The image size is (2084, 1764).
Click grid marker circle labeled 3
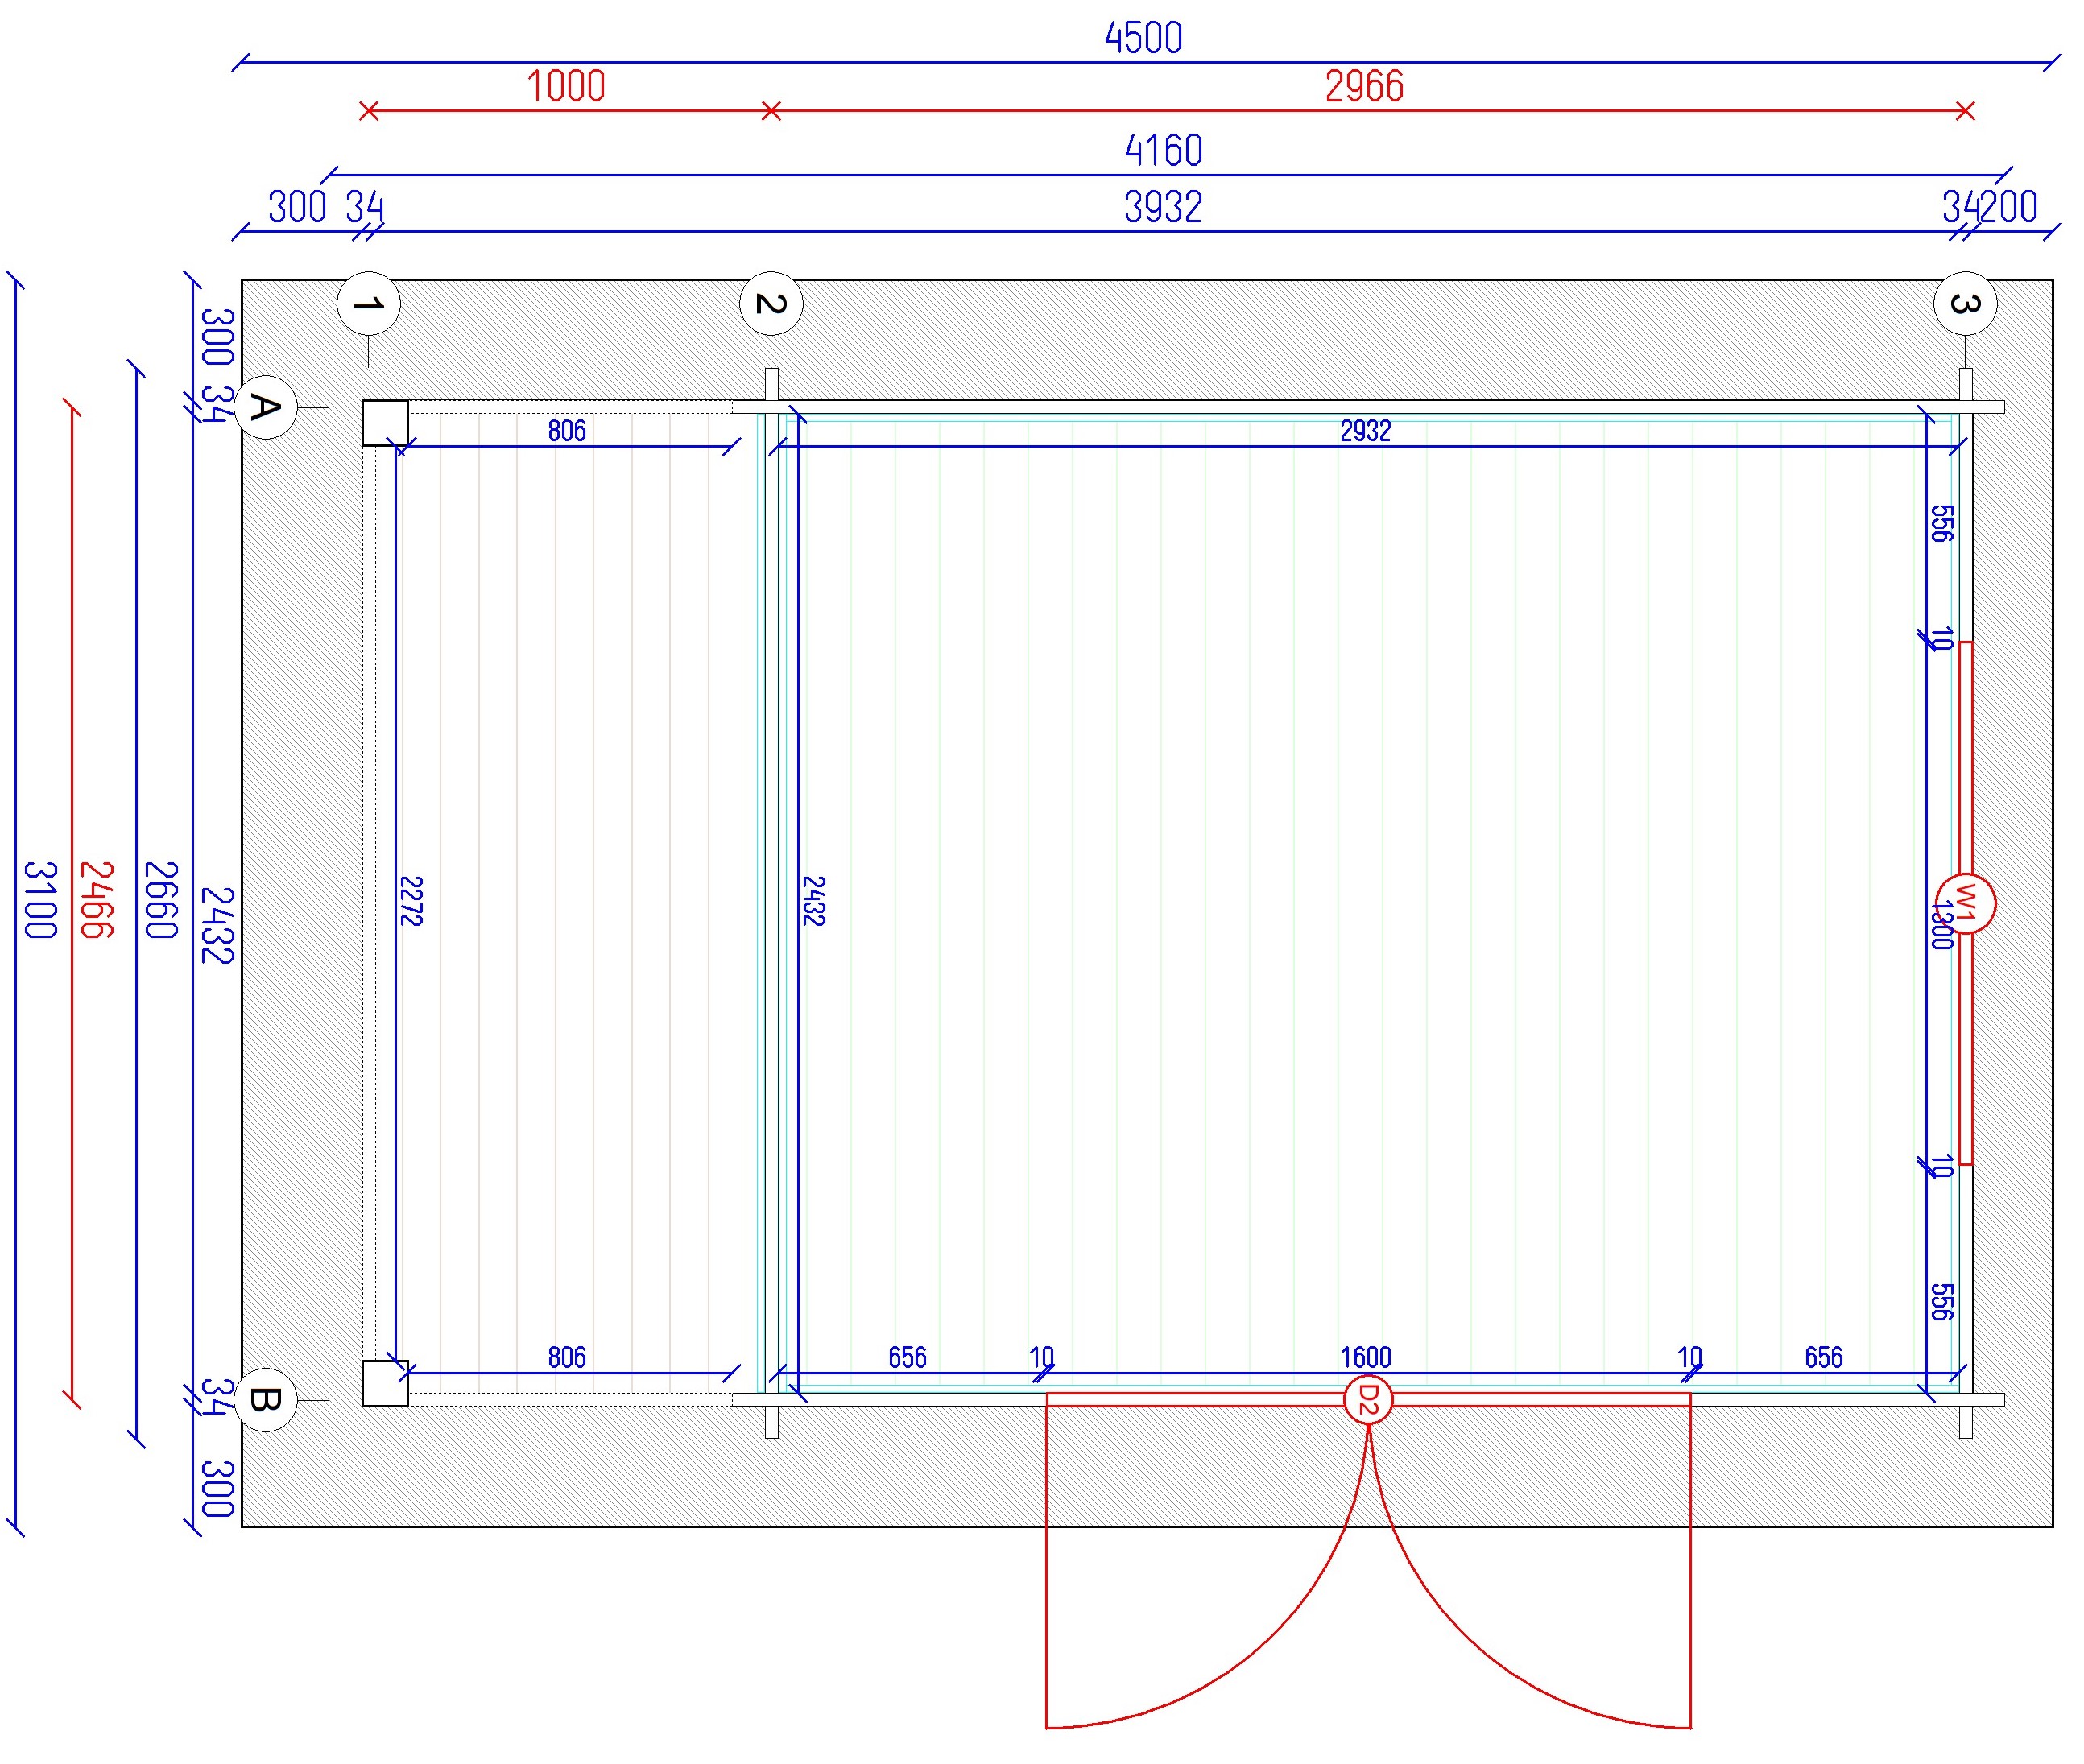coord(1964,303)
